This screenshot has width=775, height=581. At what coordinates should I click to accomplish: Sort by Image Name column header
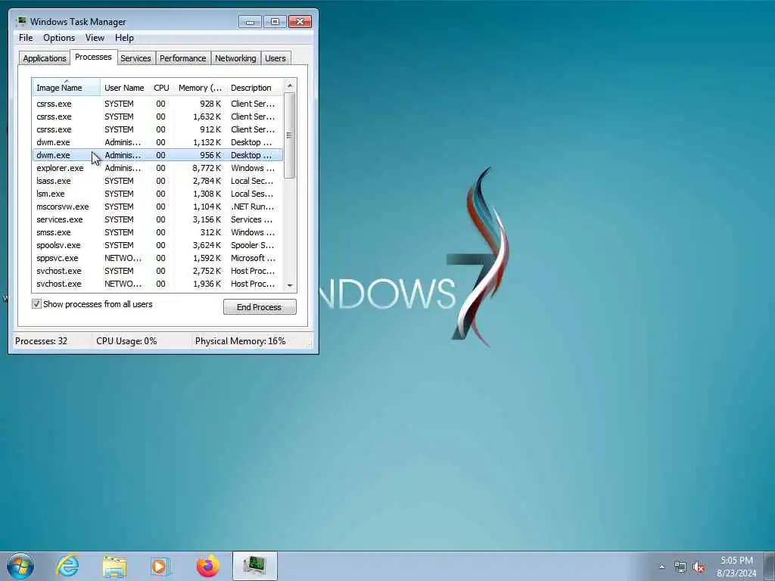(67, 88)
